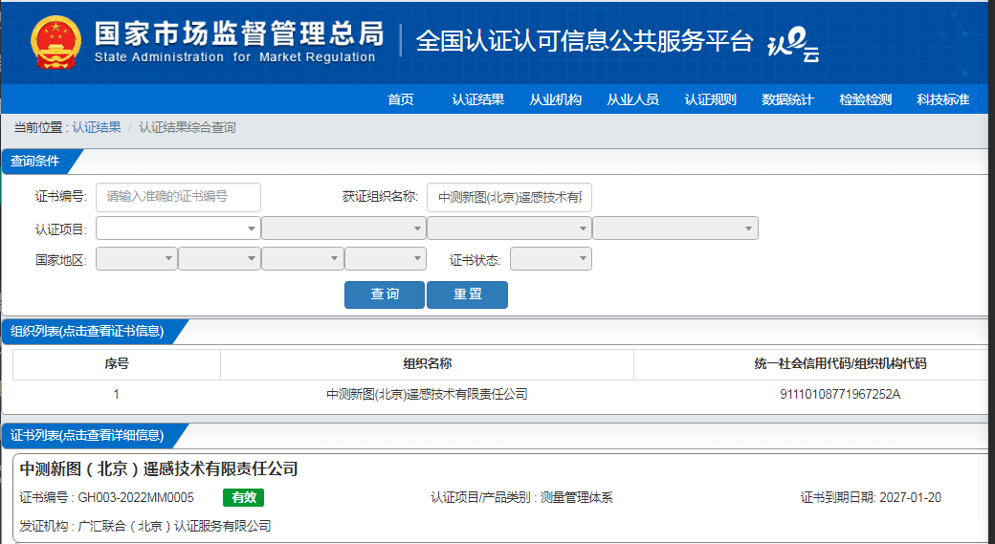
Task: Open 科技标准 navigation item
Action: click(943, 99)
